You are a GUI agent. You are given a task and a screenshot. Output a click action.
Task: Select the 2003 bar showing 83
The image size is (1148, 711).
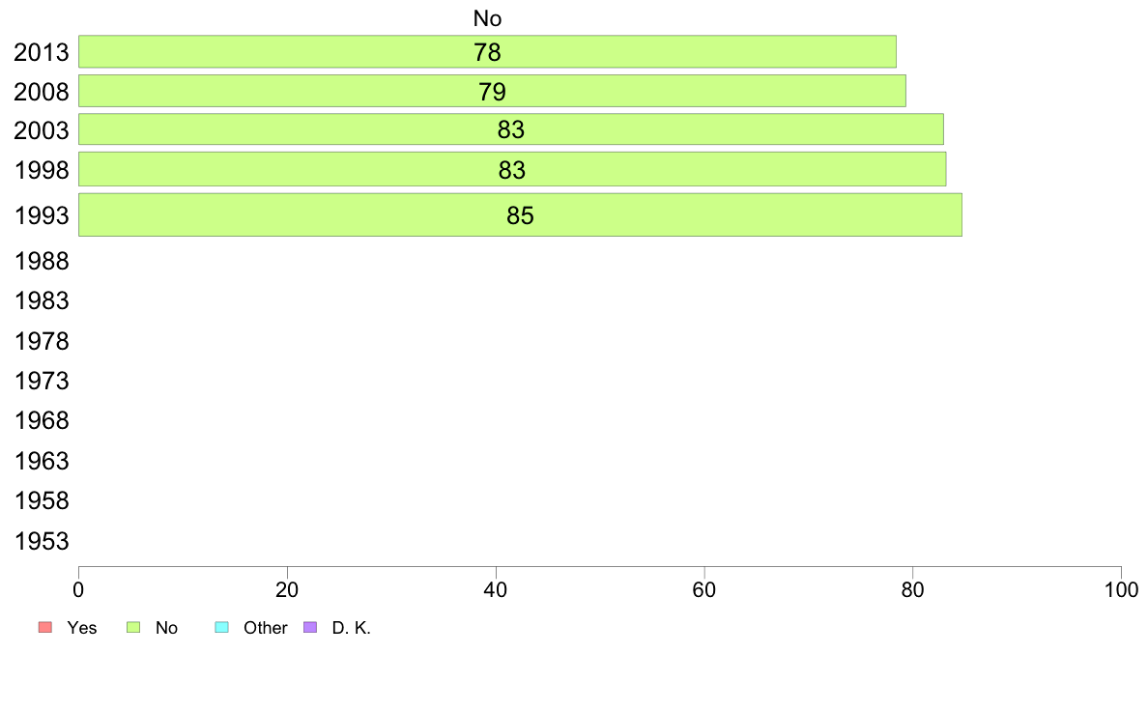(511, 128)
